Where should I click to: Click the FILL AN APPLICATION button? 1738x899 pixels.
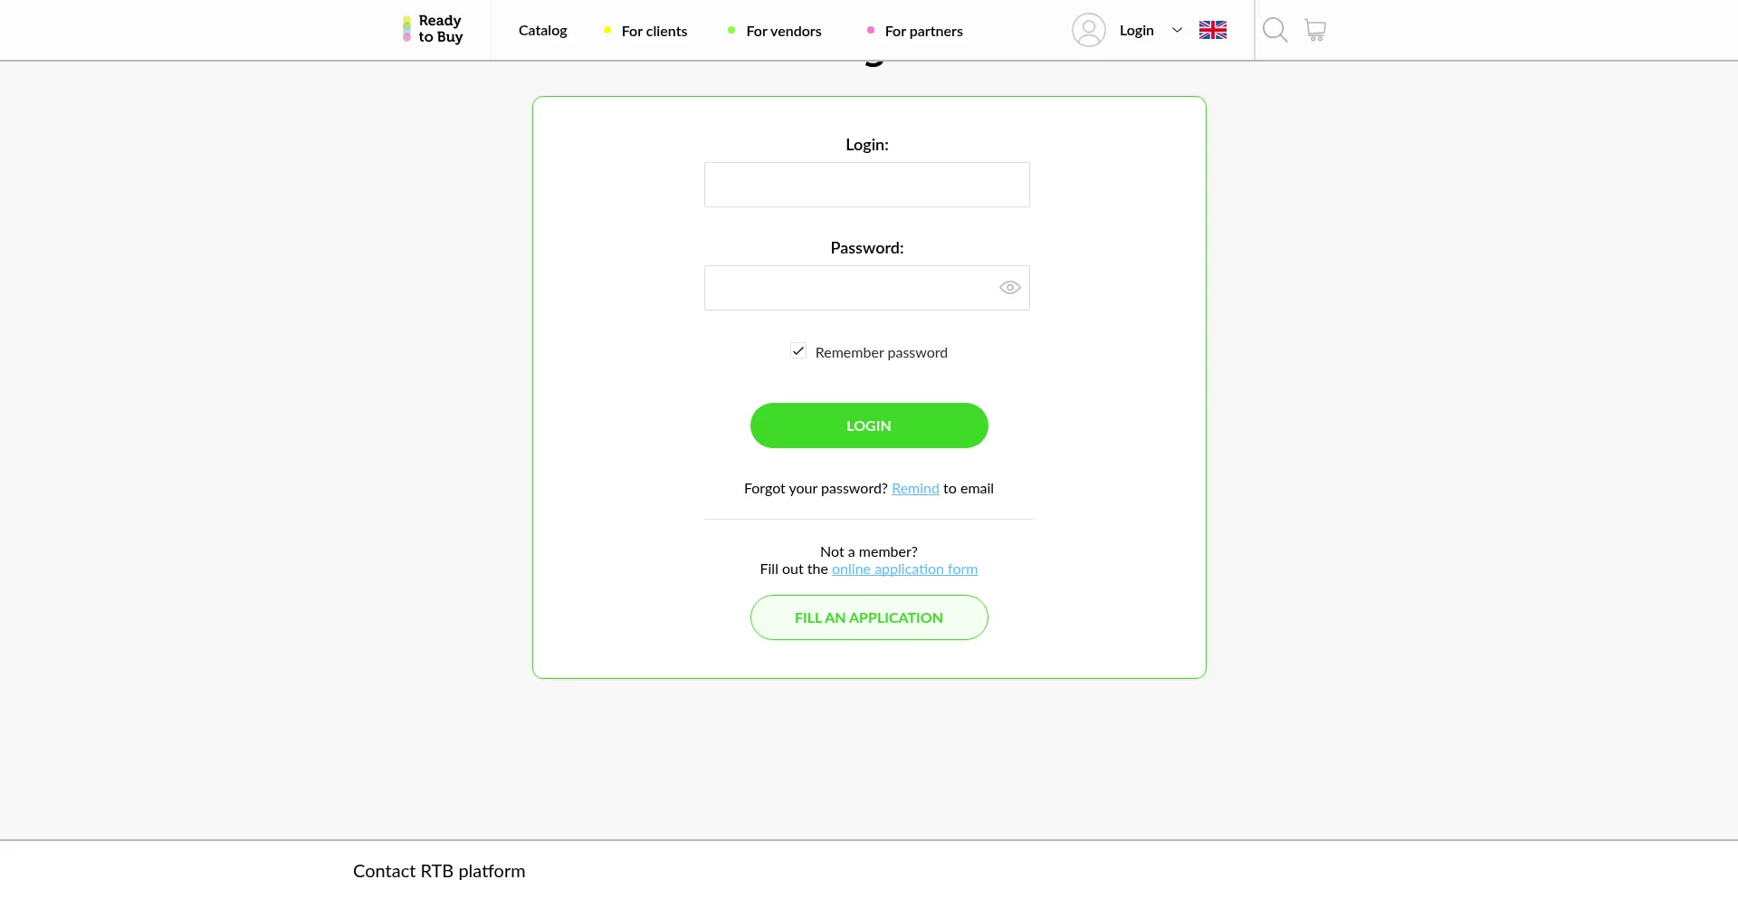click(868, 617)
